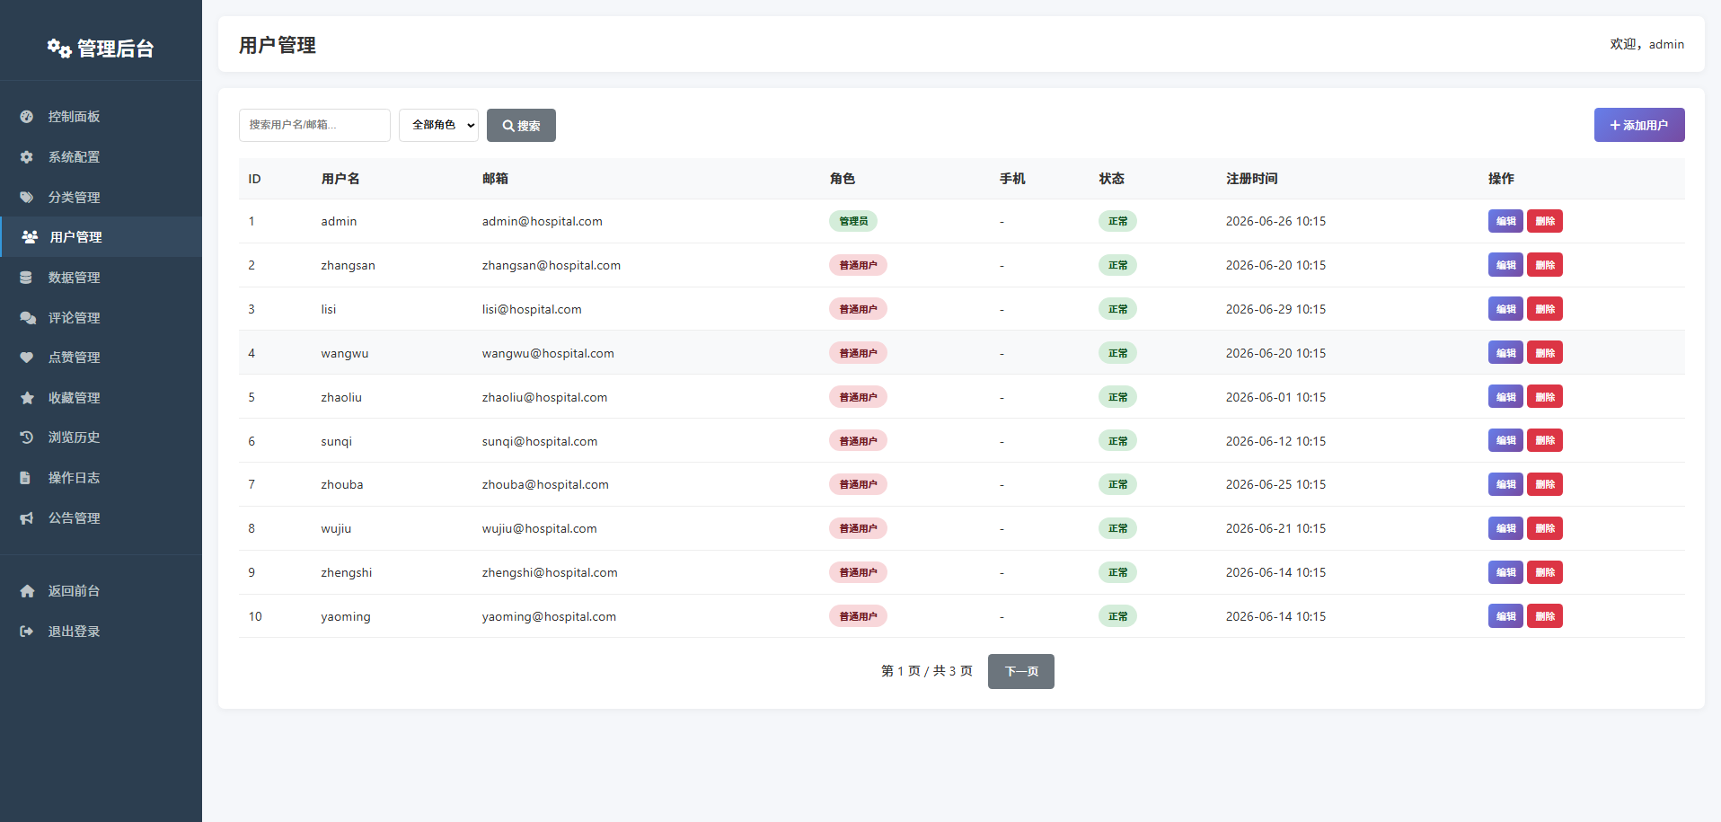Click the 控制面板 dashboard icon
The image size is (1721, 822).
pyautogui.click(x=27, y=117)
